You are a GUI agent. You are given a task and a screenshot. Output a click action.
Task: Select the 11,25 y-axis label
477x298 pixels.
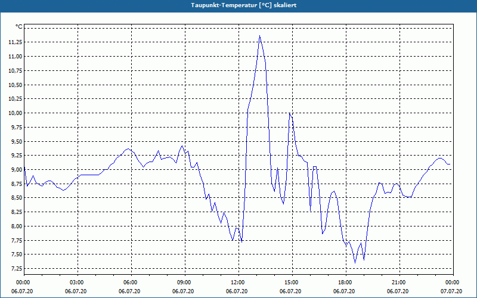pyautogui.click(x=16, y=42)
